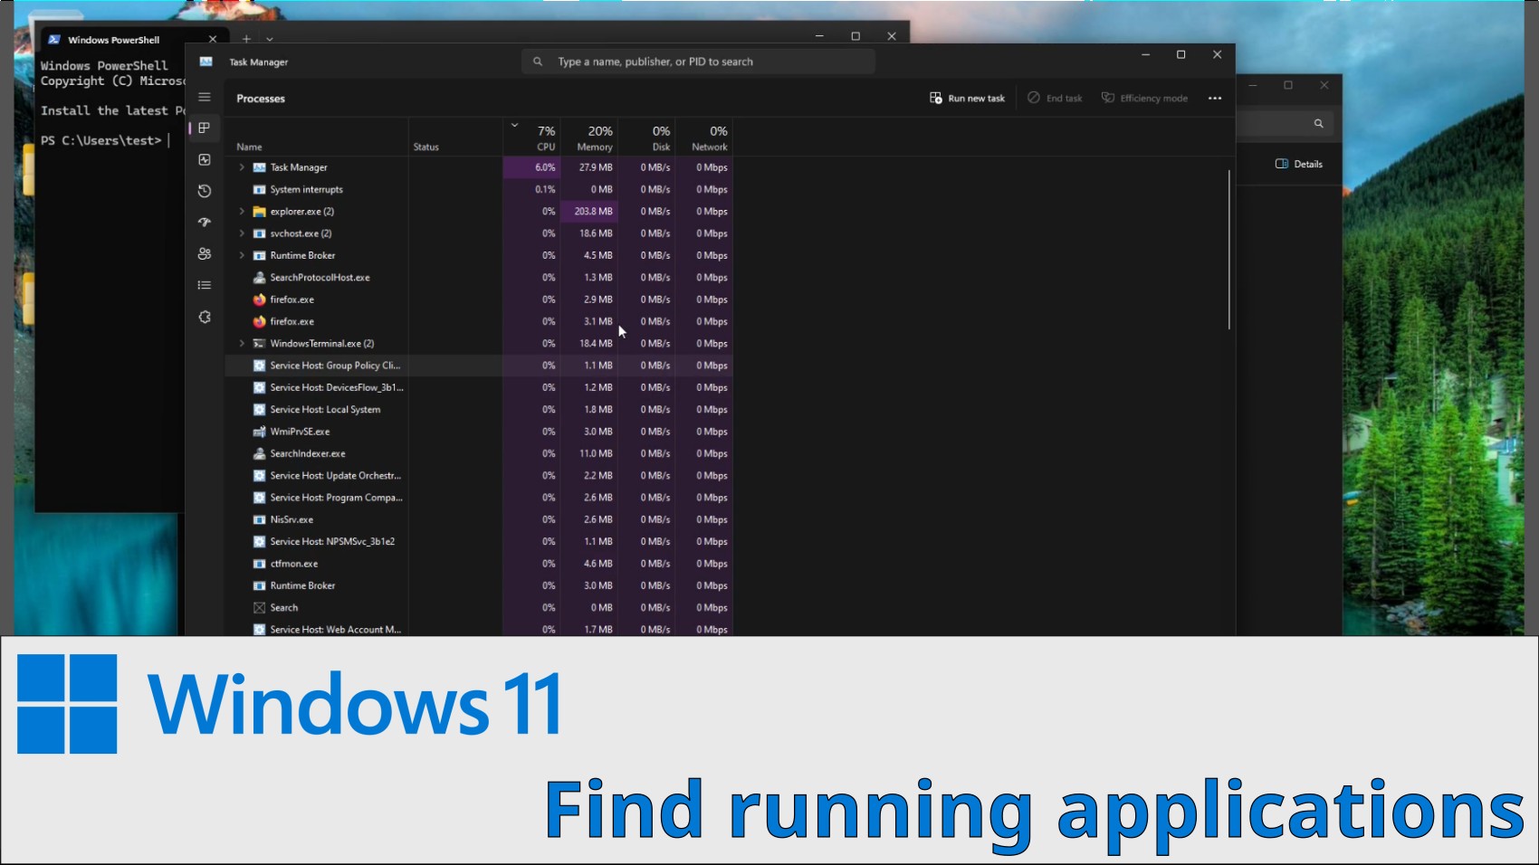Image resolution: width=1539 pixels, height=865 pixels.
Task: Click Run new task
Action: point(967,98)
